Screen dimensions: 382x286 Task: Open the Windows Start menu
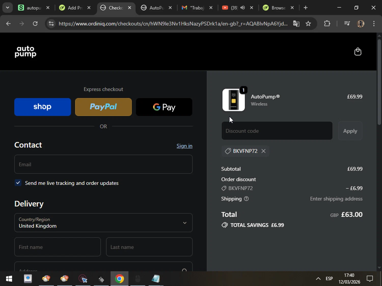click(x=9, y=279)
